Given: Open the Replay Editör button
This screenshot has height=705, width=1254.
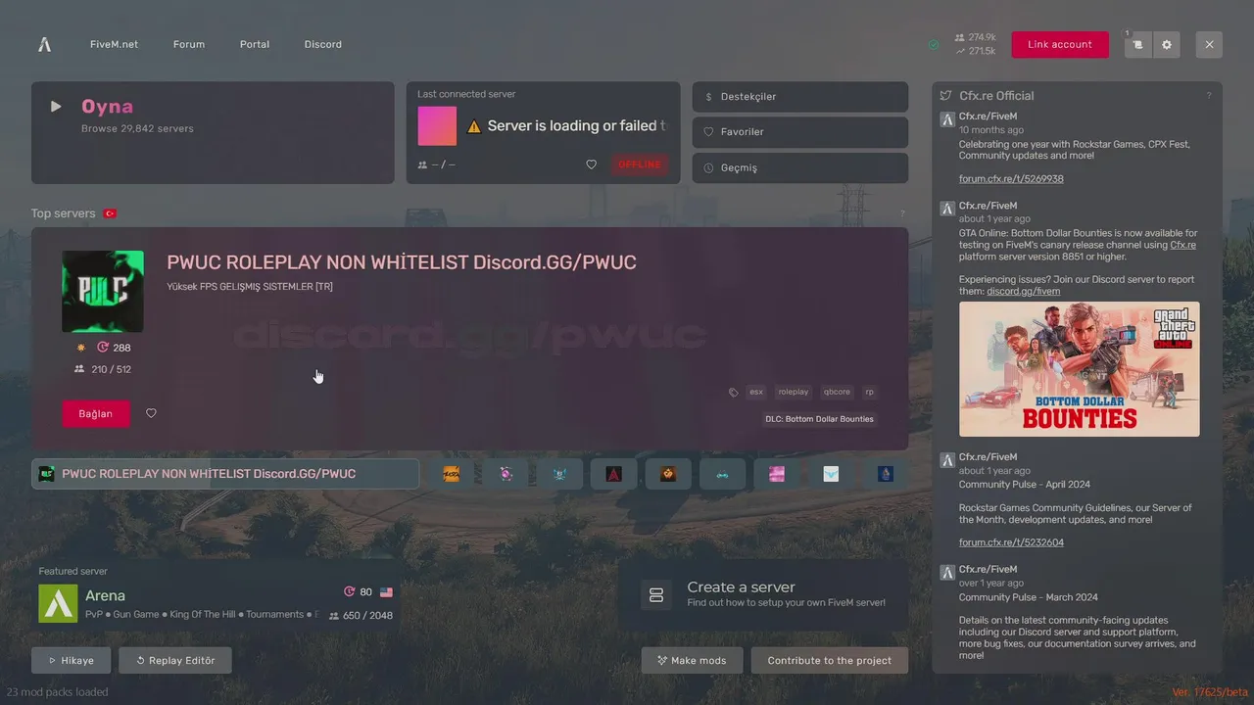Looking at the screenshot, I should coord(175,661).
